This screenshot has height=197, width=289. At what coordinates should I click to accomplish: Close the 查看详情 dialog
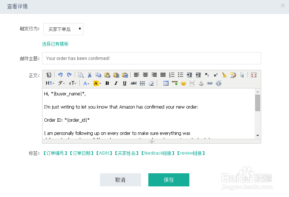(x=283, y=5)
